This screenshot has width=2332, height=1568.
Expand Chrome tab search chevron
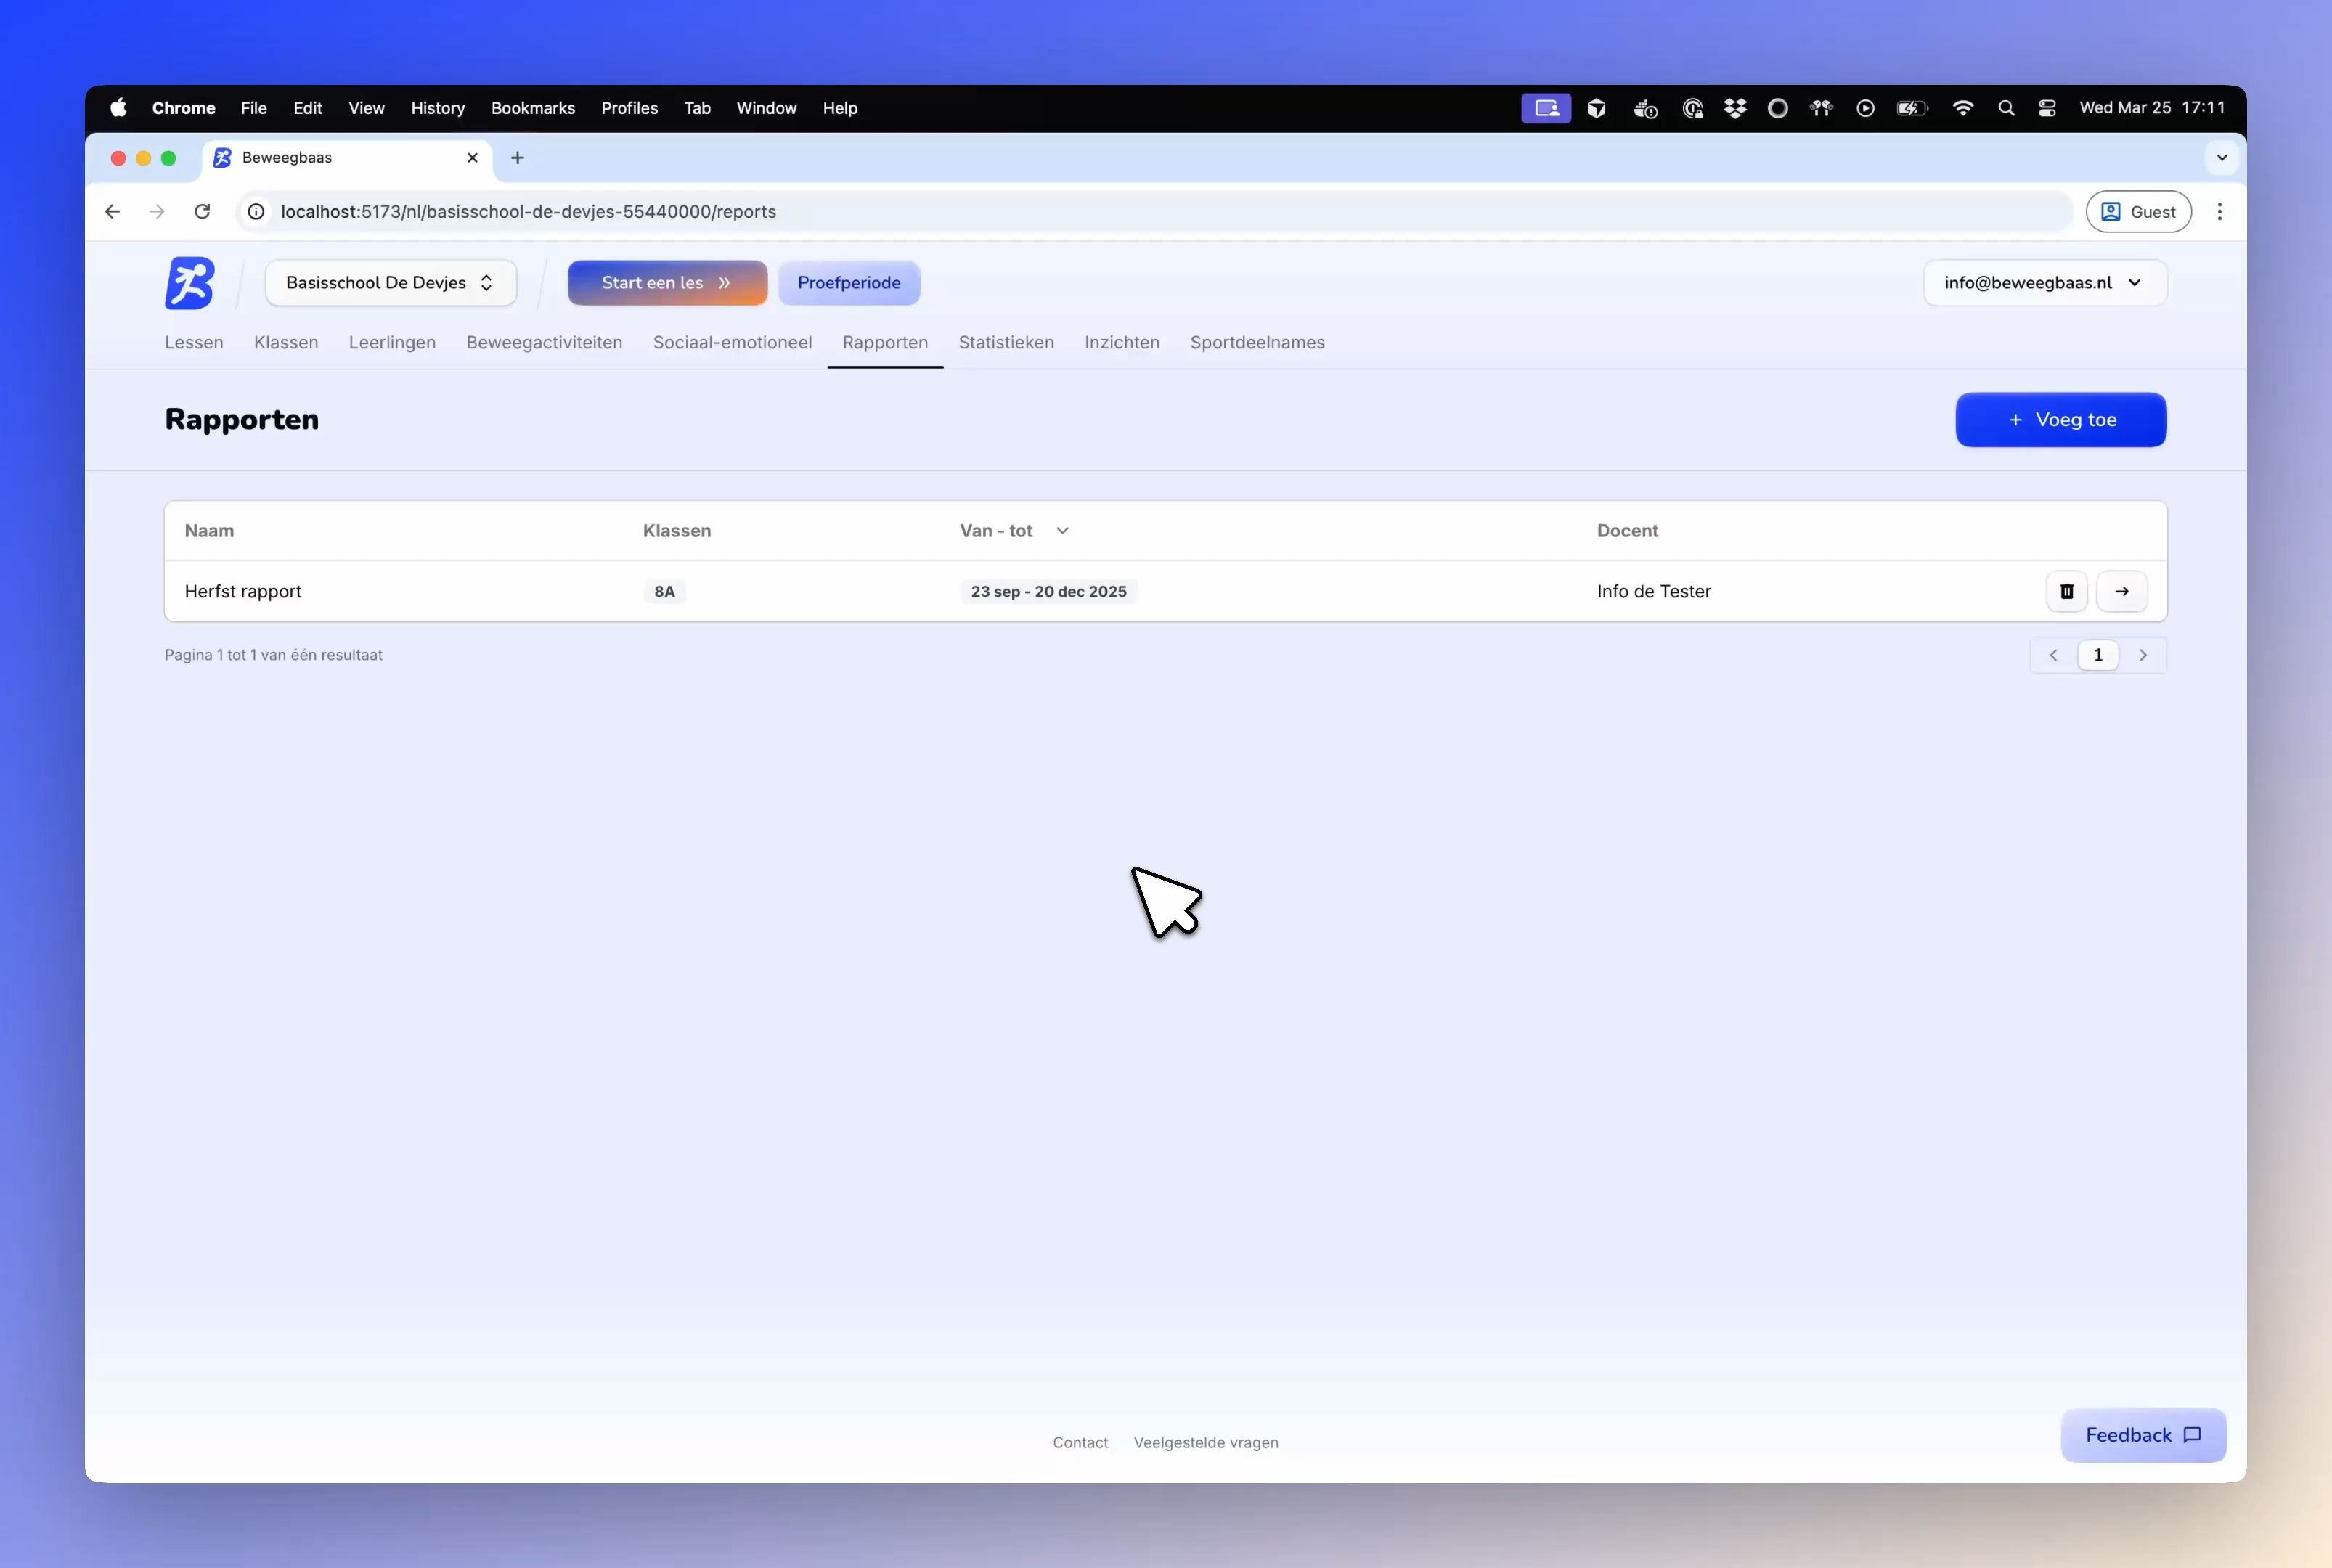click(x=2221, y=158)
